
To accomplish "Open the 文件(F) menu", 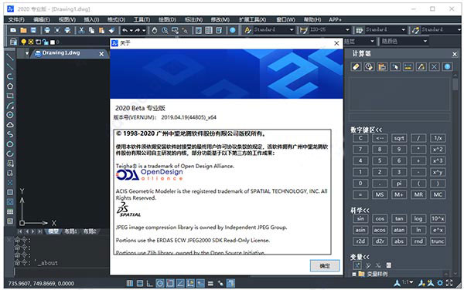I will click(x=16, y=20).
